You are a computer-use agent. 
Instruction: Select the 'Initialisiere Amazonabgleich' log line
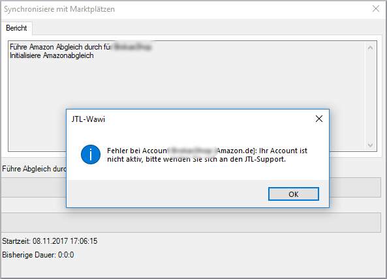click(52, 55)
